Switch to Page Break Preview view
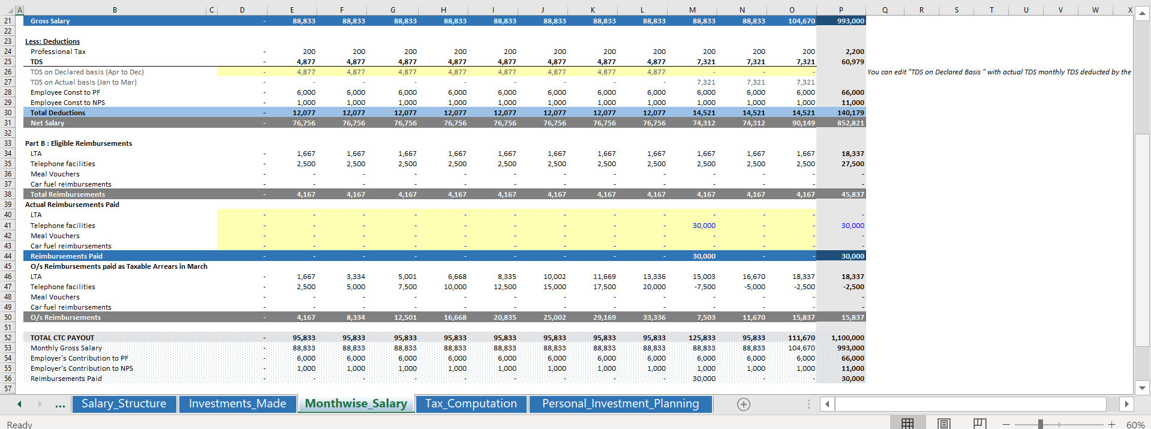This screenshot has height=429, width=1151. (979, 424)
